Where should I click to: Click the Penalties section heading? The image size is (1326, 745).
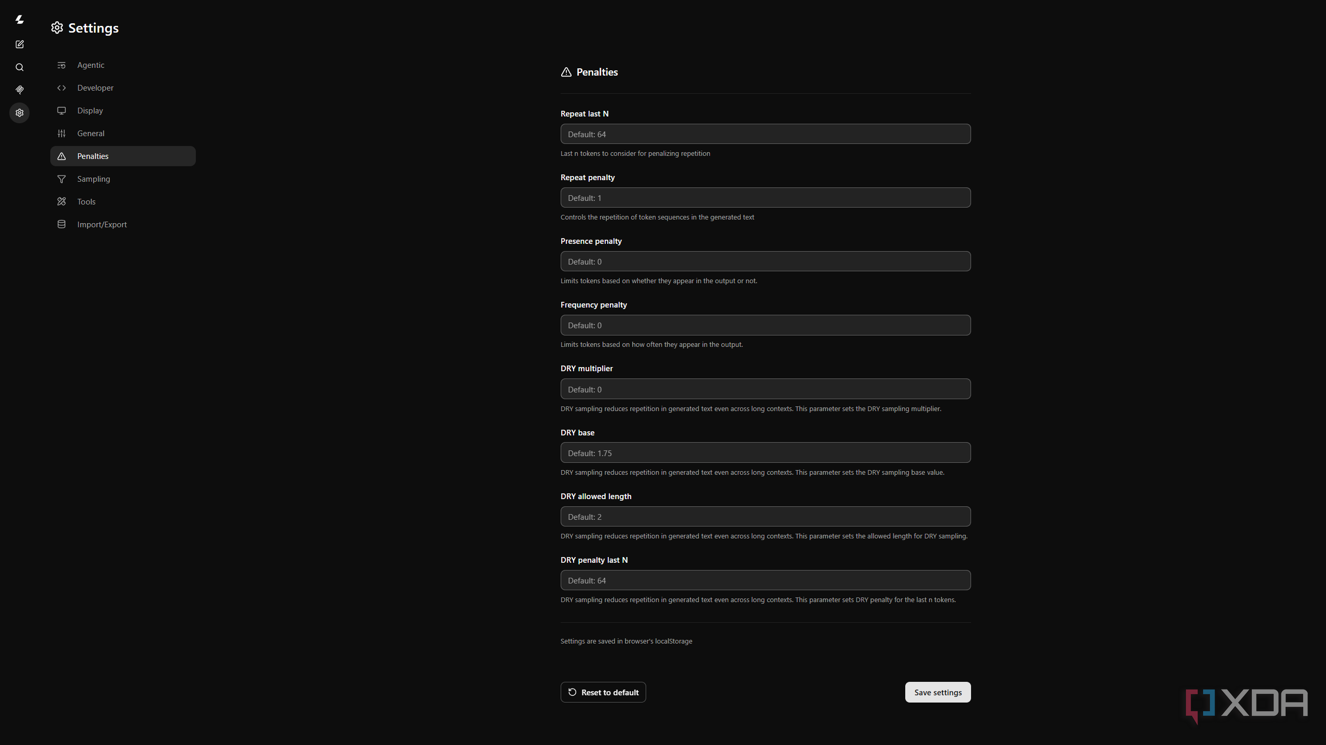tap(597, 72)
